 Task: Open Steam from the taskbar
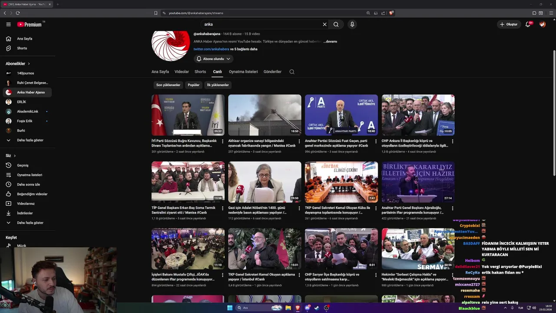[x=317, y=308]
